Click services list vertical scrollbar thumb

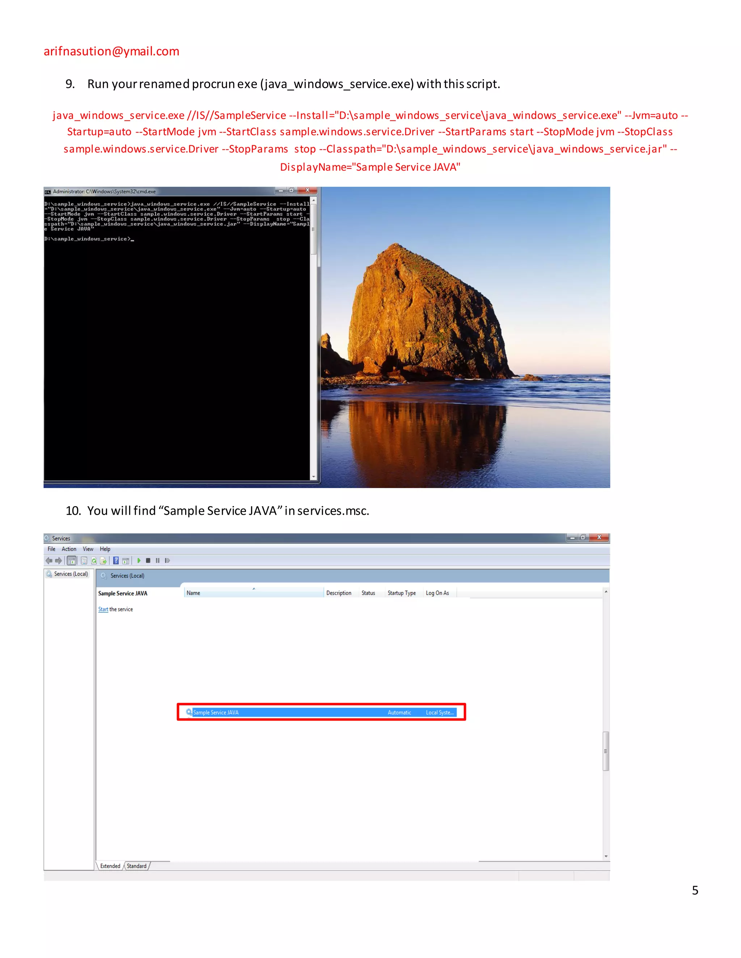coord(606,751)
